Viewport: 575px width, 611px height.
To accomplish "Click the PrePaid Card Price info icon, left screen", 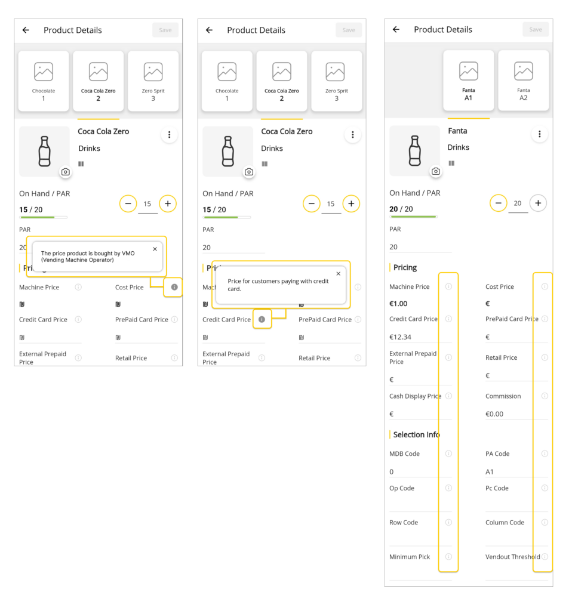I will pyautogui.click(x=174, y=320).
